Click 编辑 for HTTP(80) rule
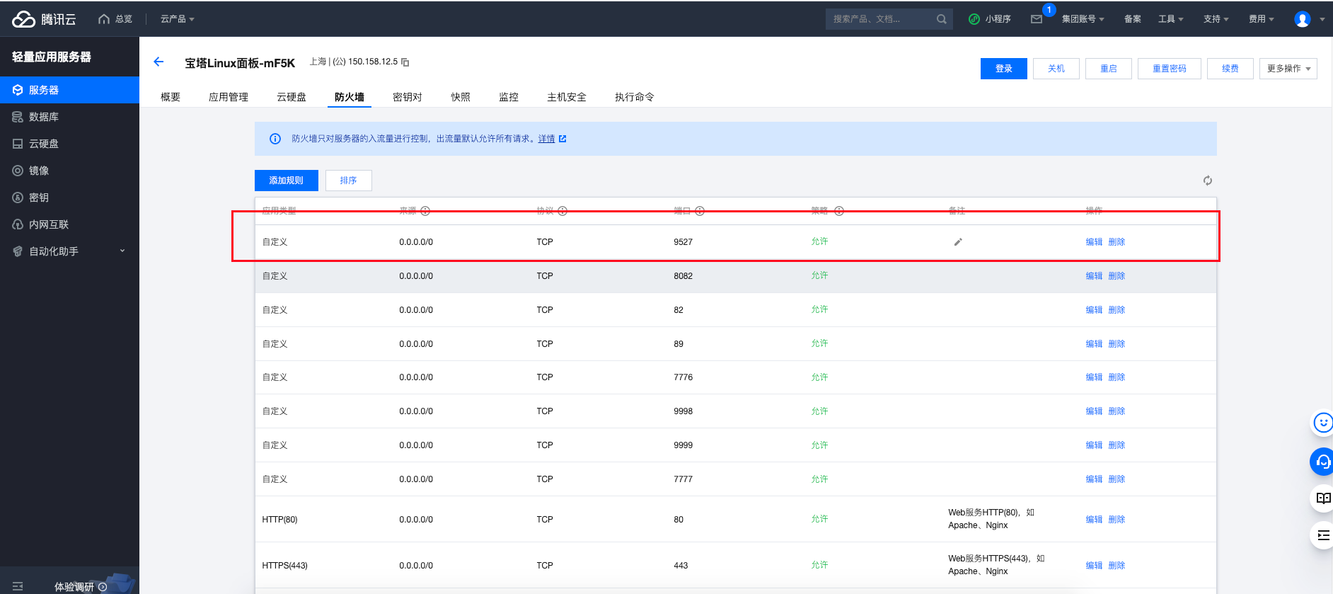 [x=1094, y=520]
